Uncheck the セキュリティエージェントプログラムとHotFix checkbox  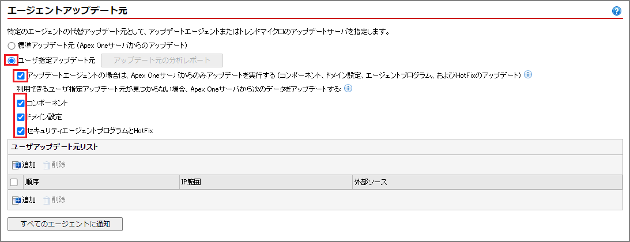pyautogui.click(x=21, y=131)
